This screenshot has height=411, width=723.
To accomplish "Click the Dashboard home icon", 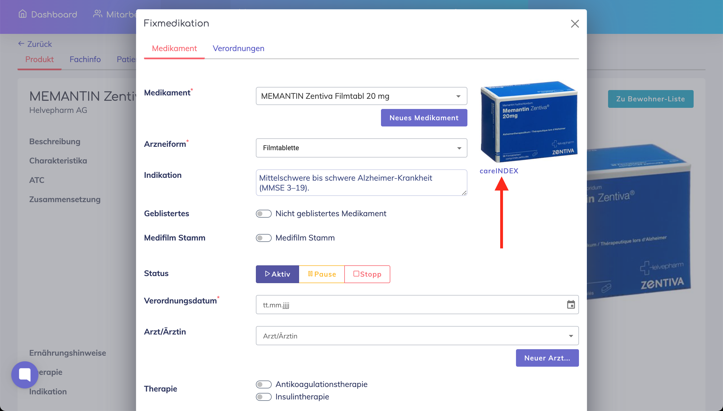I will point(23,14).
